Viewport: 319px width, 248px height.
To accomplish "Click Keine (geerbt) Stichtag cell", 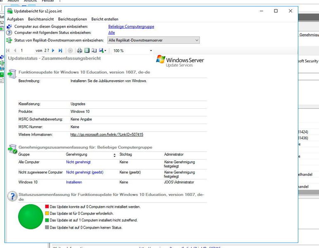I will point(130,172).
